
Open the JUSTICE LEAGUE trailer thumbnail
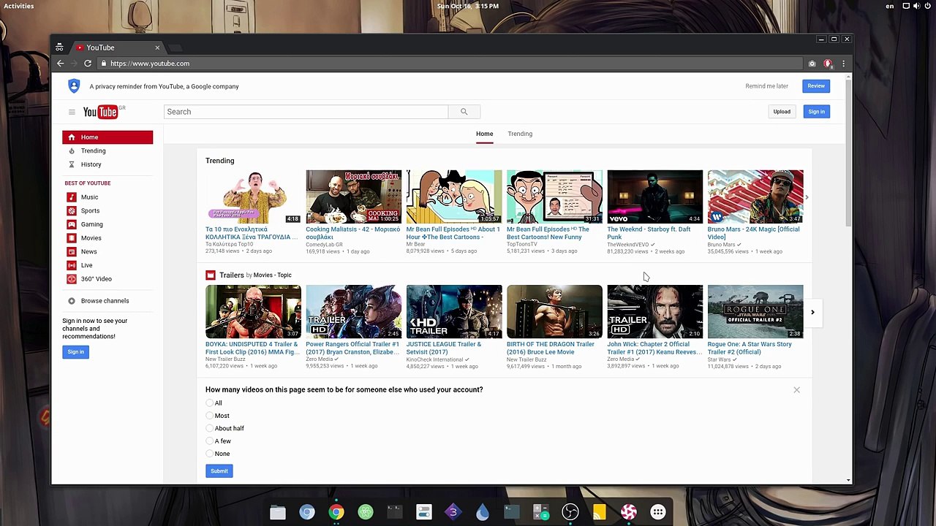(x=454, y=312)
